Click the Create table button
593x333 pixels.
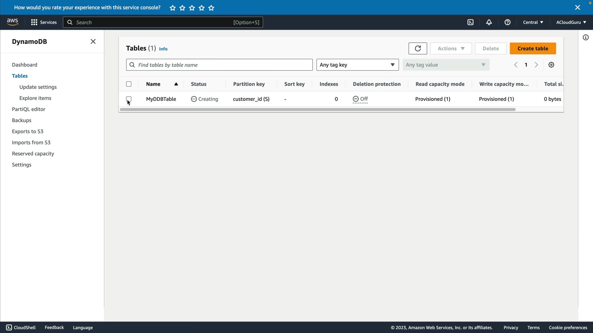click(x=533, y=48)
